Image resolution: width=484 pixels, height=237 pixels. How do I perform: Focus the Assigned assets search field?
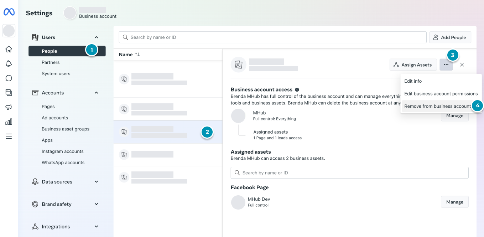350,173
